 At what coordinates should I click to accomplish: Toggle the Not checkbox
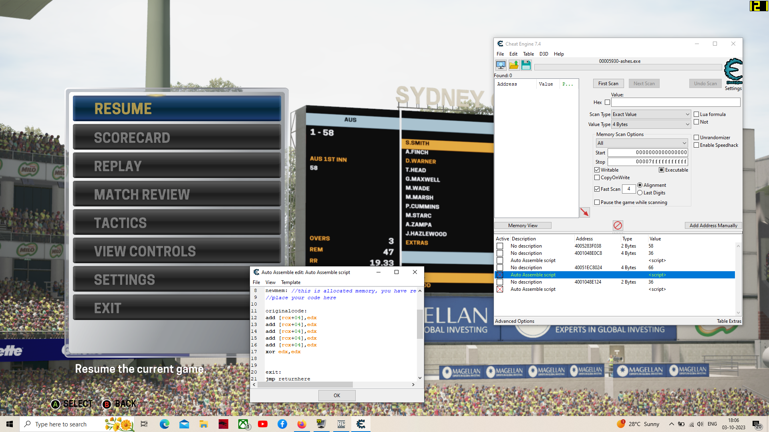coord(696,122)
